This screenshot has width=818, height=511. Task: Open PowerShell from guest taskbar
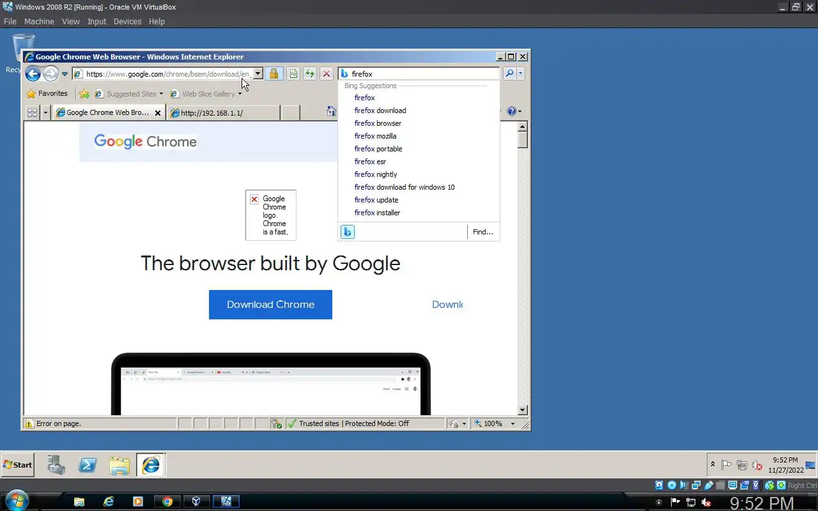(88, 465)
